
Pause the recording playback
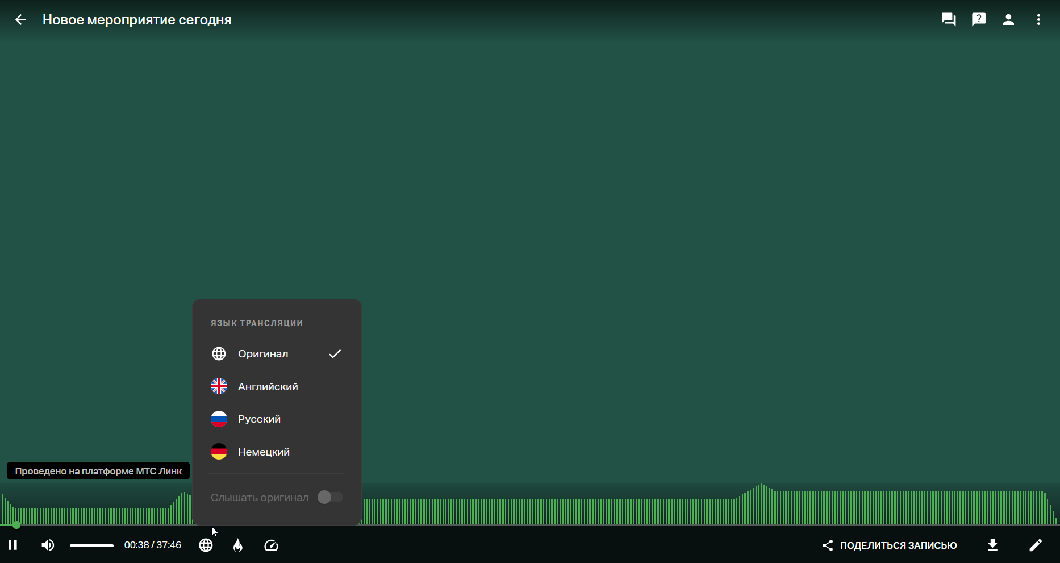point(12,545)
